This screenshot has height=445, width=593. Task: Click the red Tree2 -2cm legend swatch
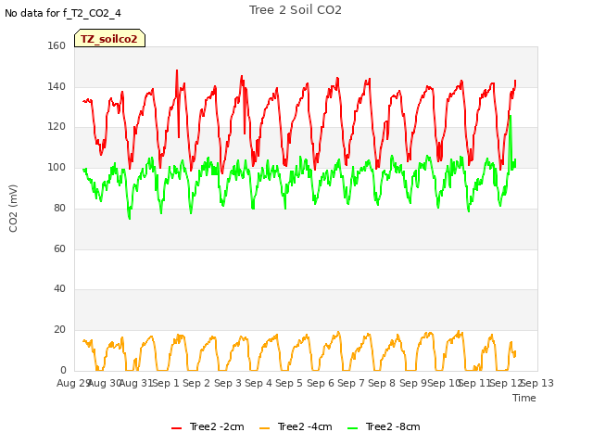(x=177, y=428)
